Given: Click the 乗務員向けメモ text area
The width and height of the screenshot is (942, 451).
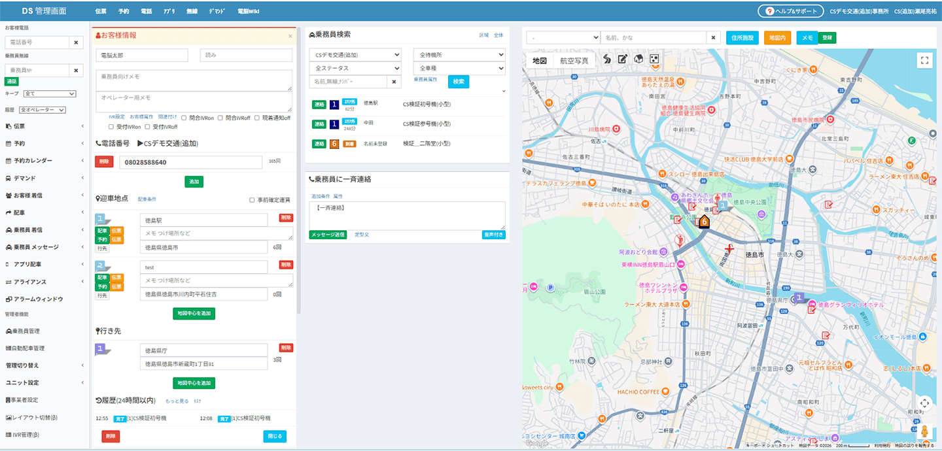Looking at the screenshot, I should coord(194,80).
